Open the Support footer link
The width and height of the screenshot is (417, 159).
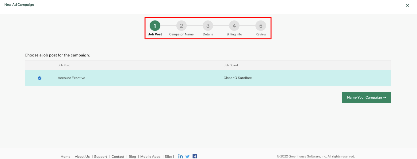[x=101, y=157]
